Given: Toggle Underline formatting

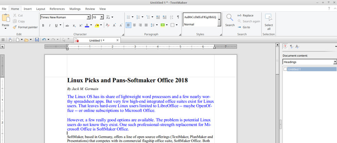Looking at the screenshot, I should pos(56,25).
